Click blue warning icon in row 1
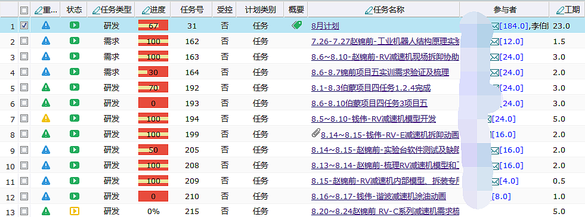 45,26
